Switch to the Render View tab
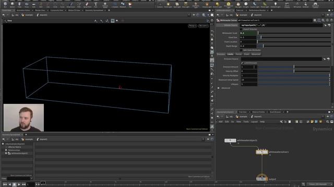This screenshot has width=334, height=187. (x=40, y=10)
